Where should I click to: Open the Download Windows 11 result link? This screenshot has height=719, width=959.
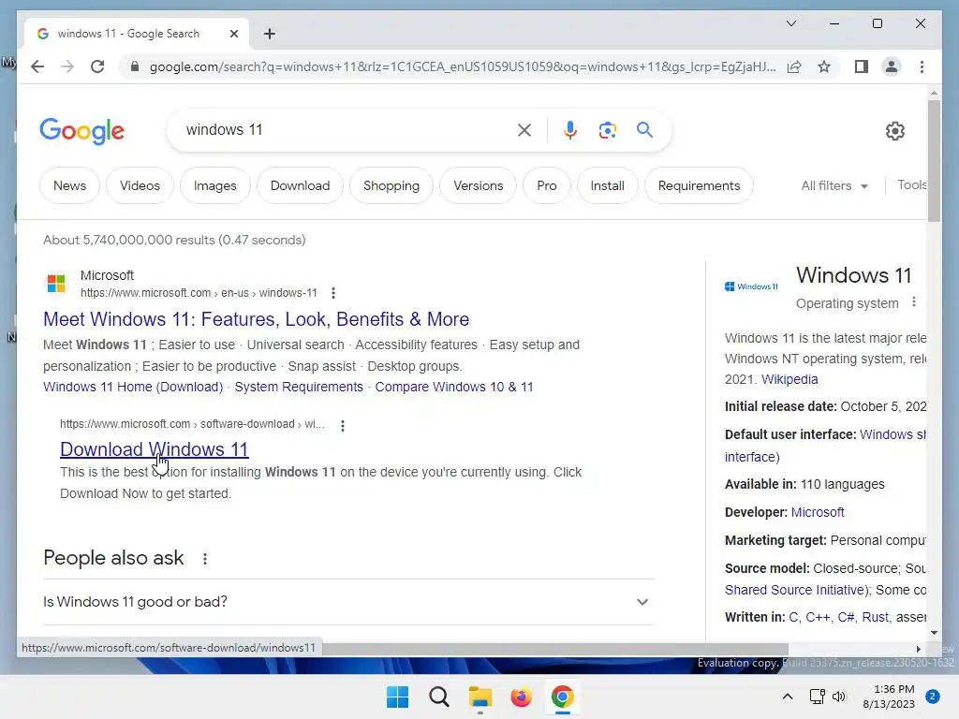[x=155, y=449]
